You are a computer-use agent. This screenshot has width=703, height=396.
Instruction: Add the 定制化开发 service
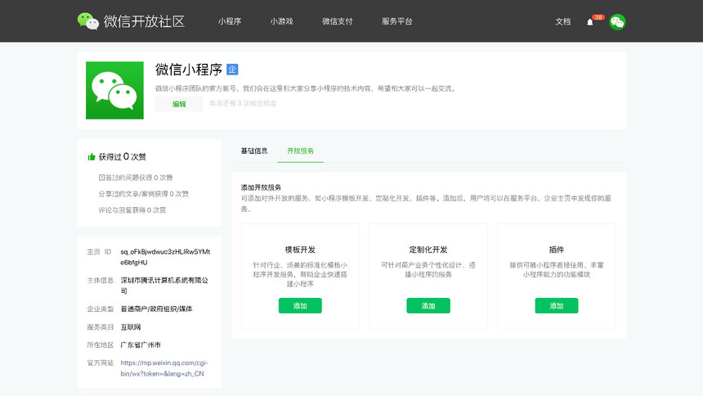click(x=428, y=306)
